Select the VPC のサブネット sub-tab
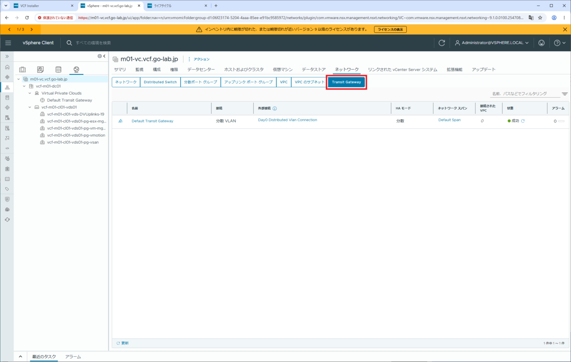Image resolution: width=571 pixels, height=362 pixels. 310,82
